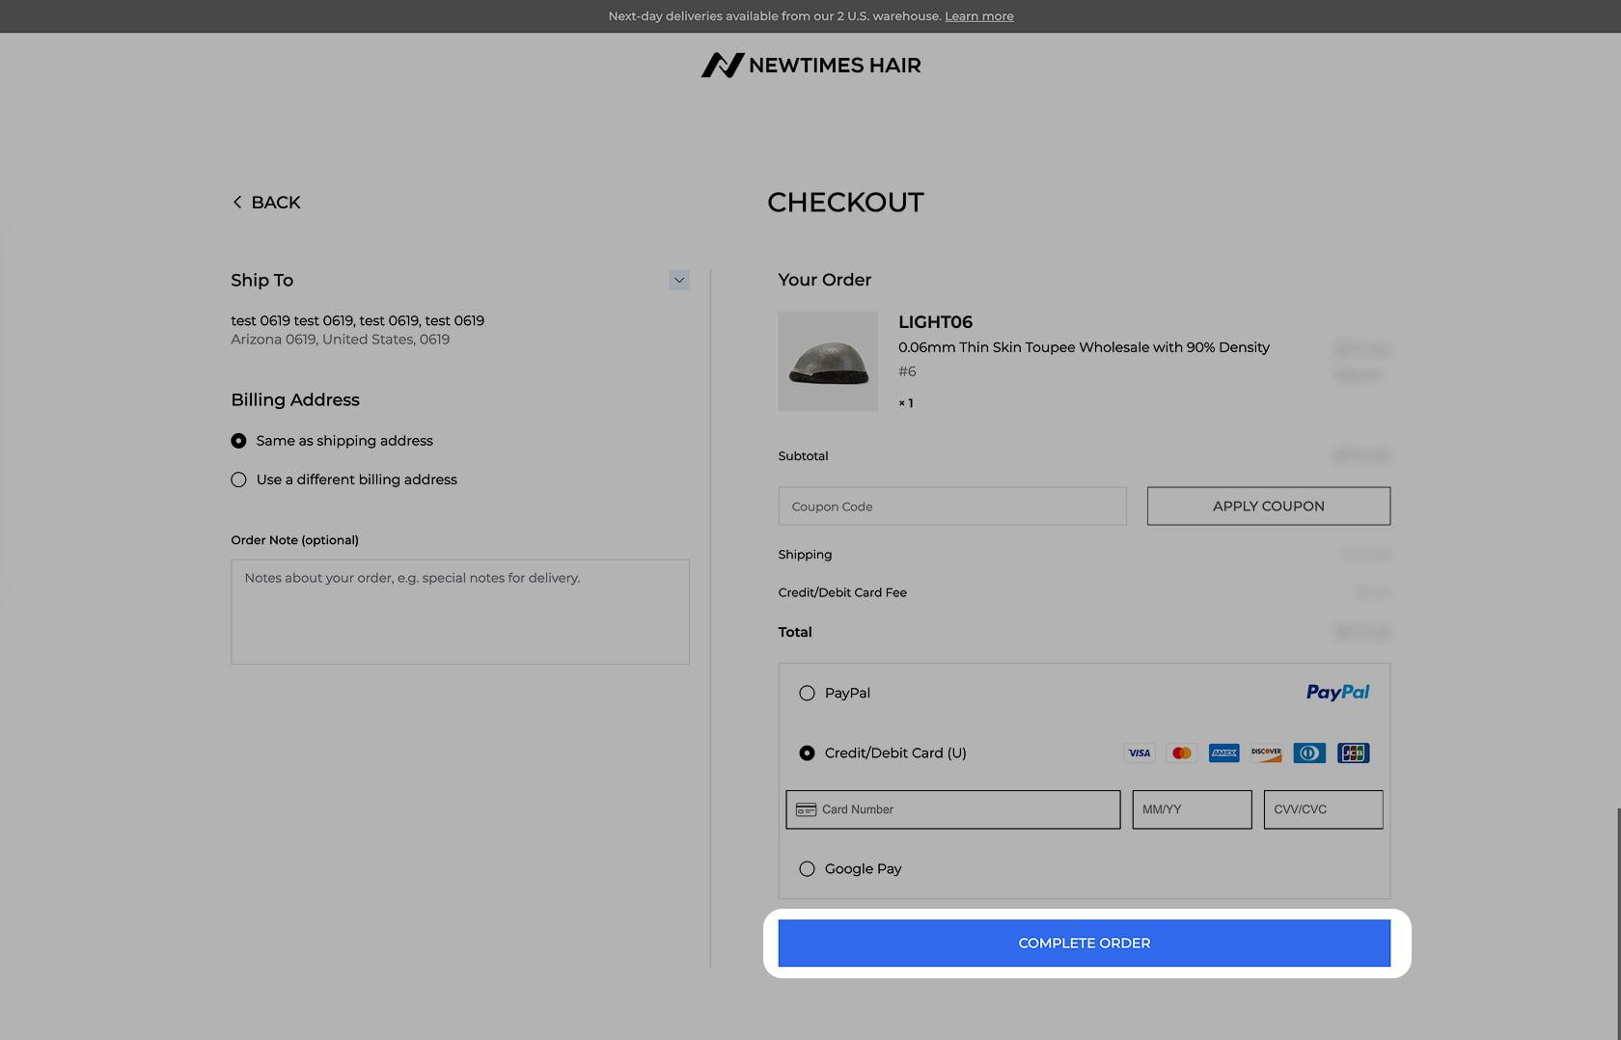Screen dimensions: 1621x1040
Task: Click into the Coupon Code field
Action: coord(952,506)
